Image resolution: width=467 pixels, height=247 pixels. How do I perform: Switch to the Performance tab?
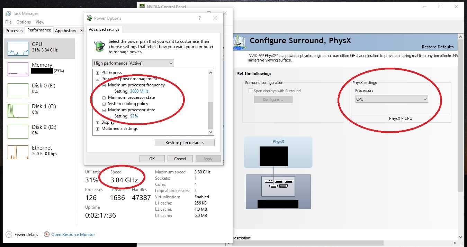point(39,30)
